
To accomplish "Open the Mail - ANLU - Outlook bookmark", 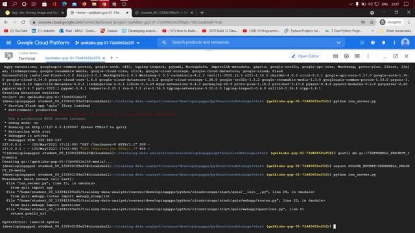I will coord(78,31).
